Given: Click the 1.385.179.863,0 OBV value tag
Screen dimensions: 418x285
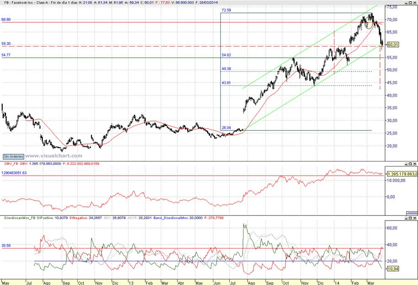Looking at the screenshot, I should tap(402, 174).
